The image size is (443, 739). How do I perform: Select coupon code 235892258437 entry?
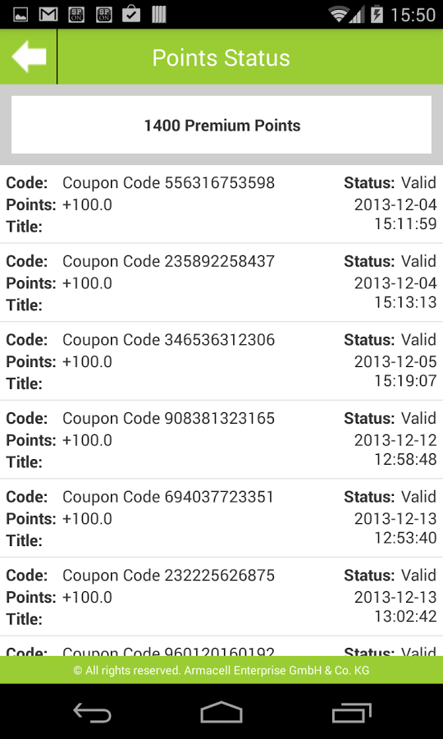coord(221,282)
